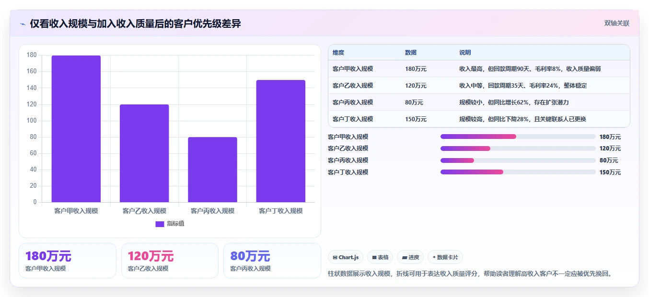Click the 数据卡片 tag chip

tap(445, 257)
